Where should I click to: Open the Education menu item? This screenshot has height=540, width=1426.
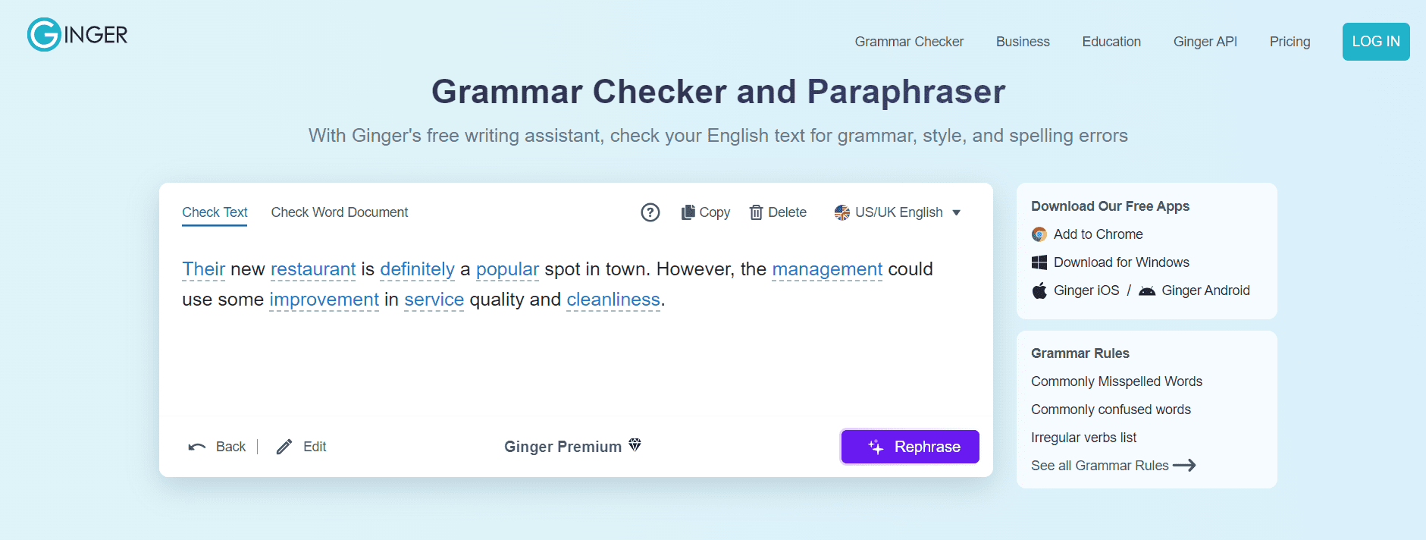(1111, 42)
